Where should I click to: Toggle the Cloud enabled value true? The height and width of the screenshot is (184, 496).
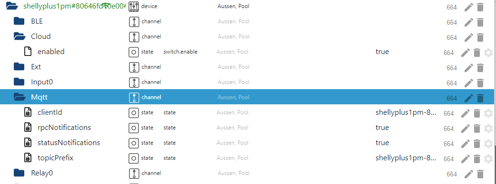coord(382,52)
